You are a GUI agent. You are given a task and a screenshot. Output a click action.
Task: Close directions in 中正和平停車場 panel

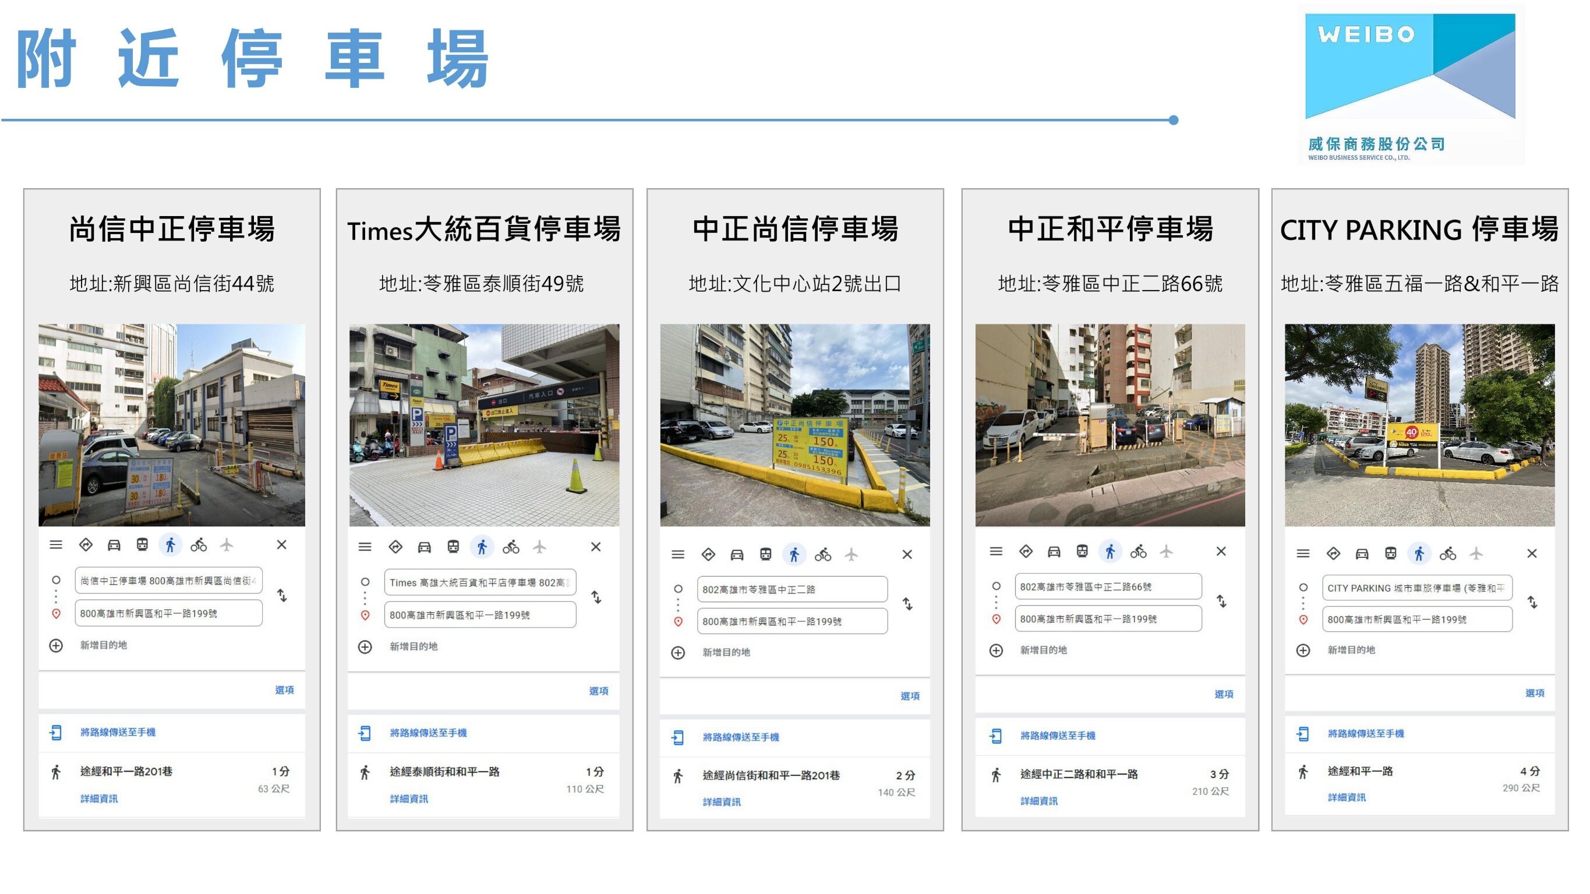(1221, 552)
